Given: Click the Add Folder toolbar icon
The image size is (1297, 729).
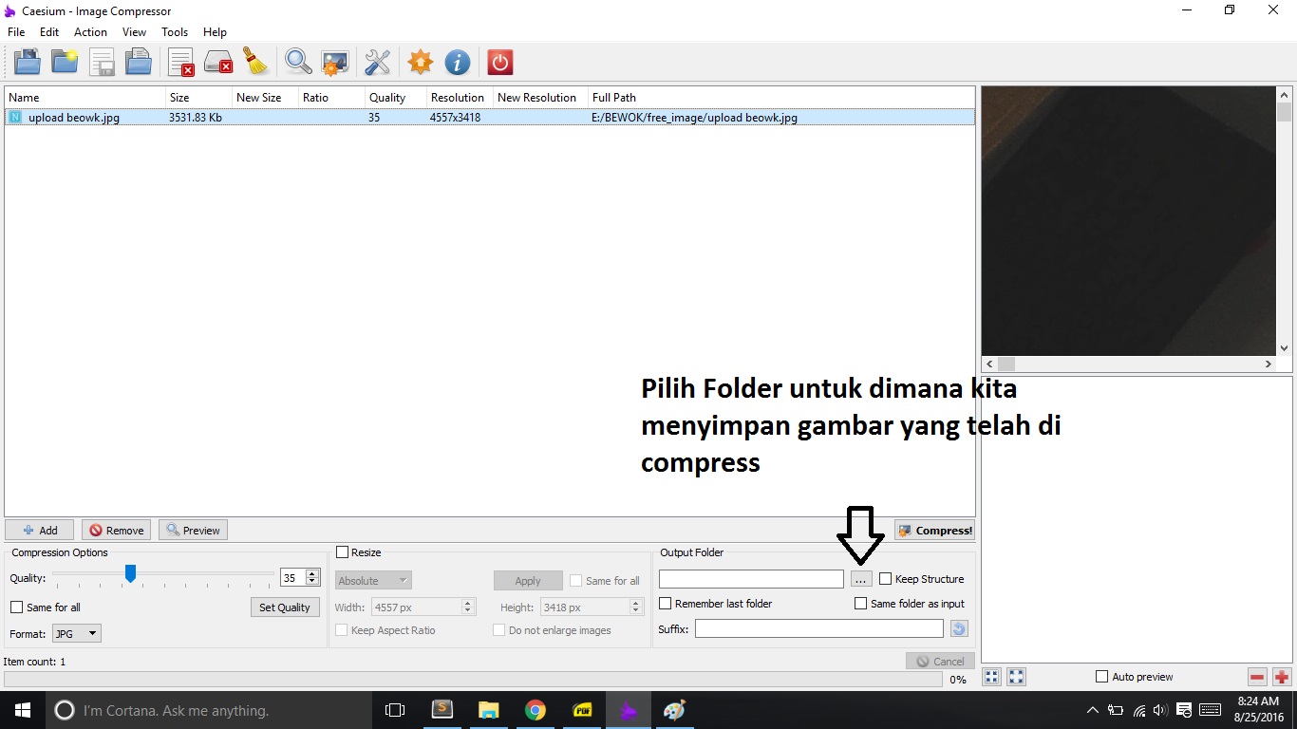Looking at the screenshot, I should click(x=64, y=62).
